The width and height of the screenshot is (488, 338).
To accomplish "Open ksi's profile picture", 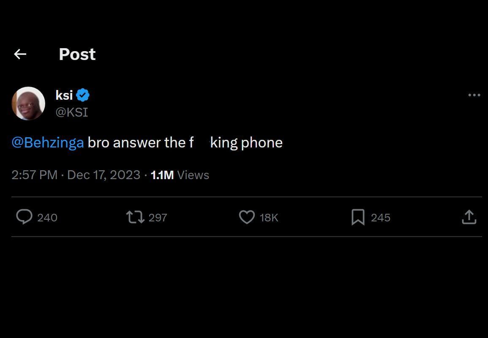I will [x=28, y=104].
